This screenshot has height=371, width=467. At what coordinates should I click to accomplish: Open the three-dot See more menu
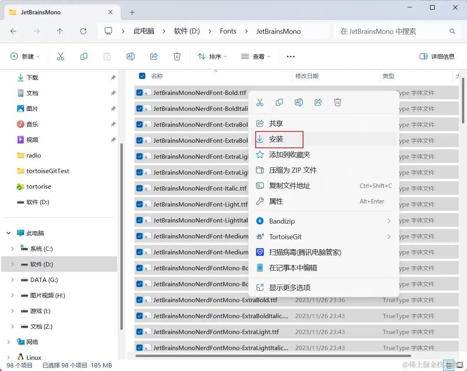point(291,56)
